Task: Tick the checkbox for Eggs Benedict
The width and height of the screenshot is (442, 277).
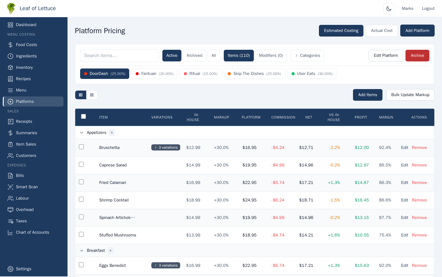Action: coord(81,264)
